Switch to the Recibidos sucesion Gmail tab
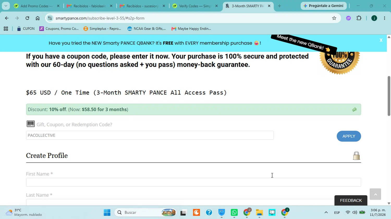Image resolution: width=391 pixels, height=219 pixels. click(142, 6)
